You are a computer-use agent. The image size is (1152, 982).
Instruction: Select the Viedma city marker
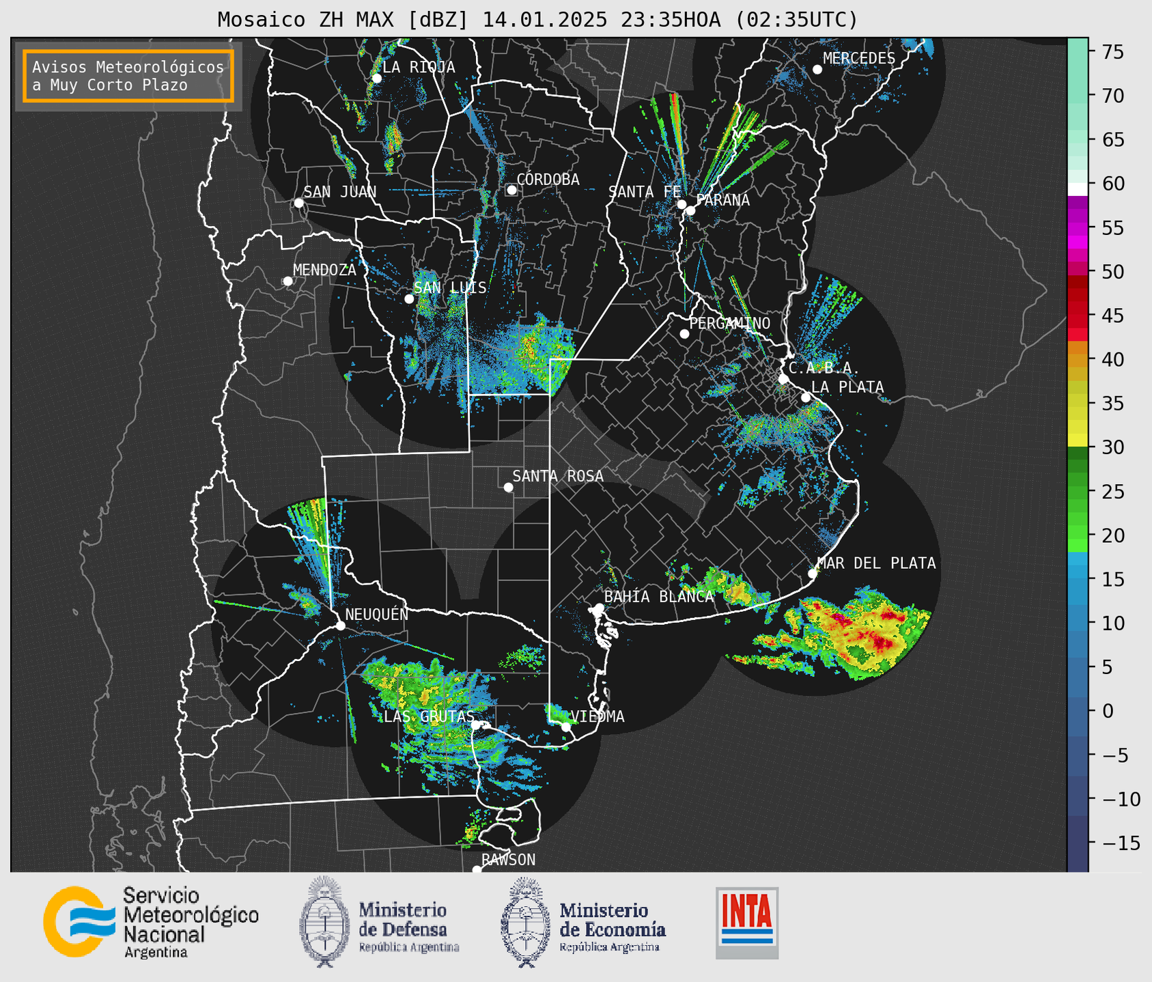pos(565,727)
